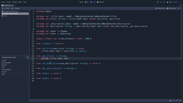Pause the running scene

tap(161, 2)
